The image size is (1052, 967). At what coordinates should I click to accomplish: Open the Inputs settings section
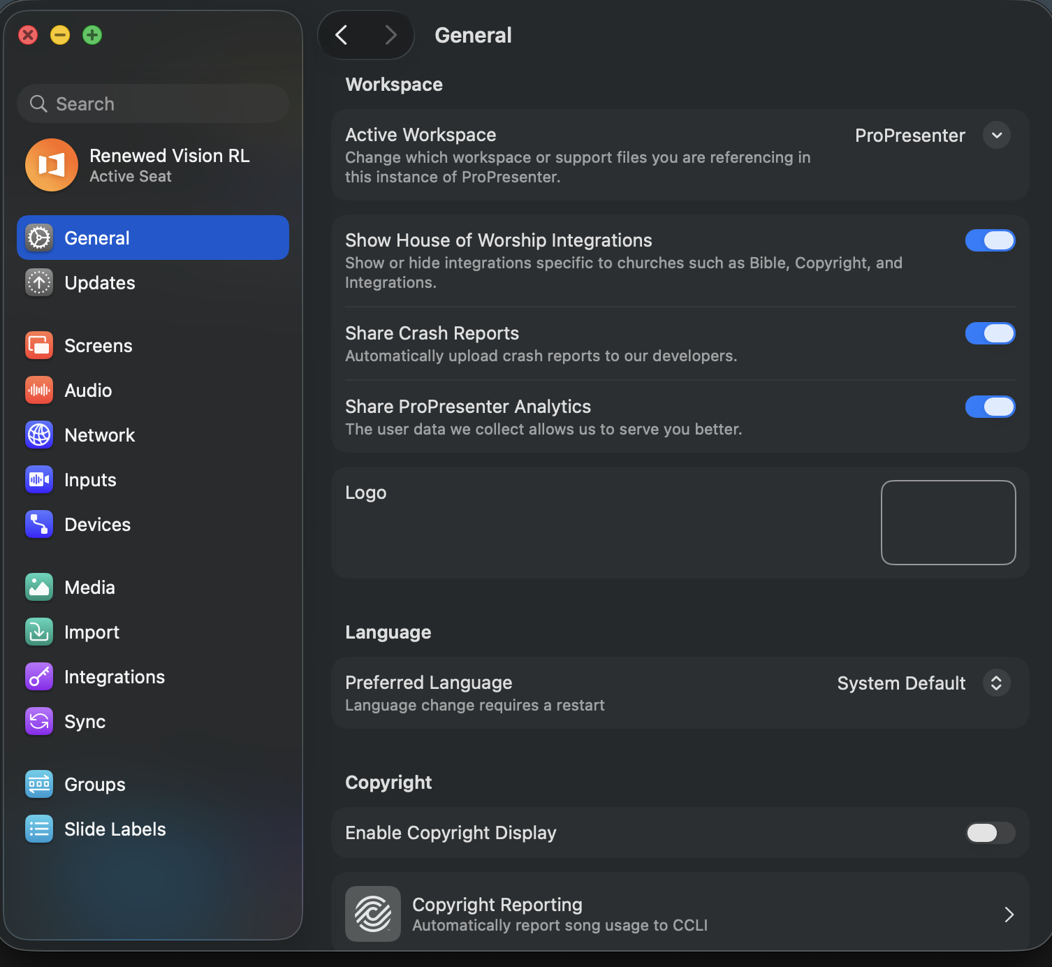pyautogui.click(x=153, y=479)
